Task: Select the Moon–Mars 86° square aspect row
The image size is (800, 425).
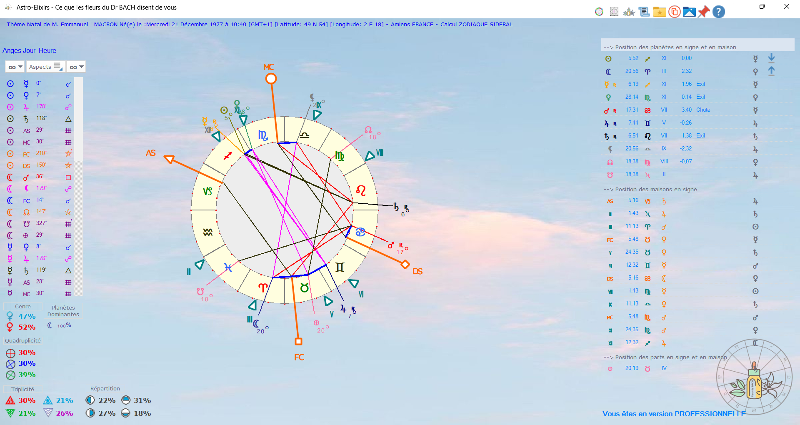Action: click(40, 177)
